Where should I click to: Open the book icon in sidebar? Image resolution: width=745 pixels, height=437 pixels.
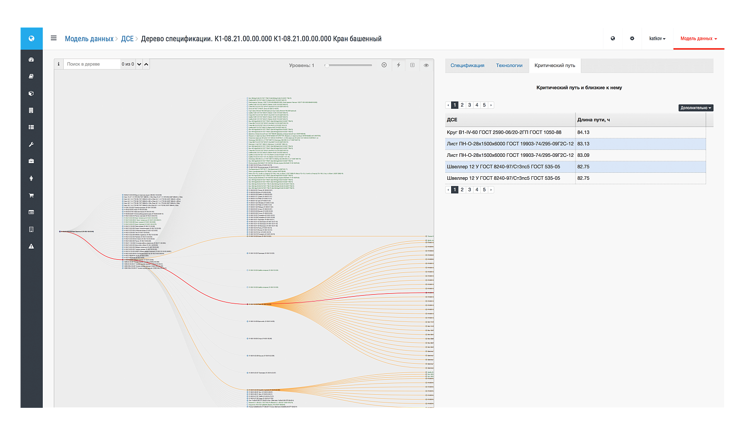point(31,76)
